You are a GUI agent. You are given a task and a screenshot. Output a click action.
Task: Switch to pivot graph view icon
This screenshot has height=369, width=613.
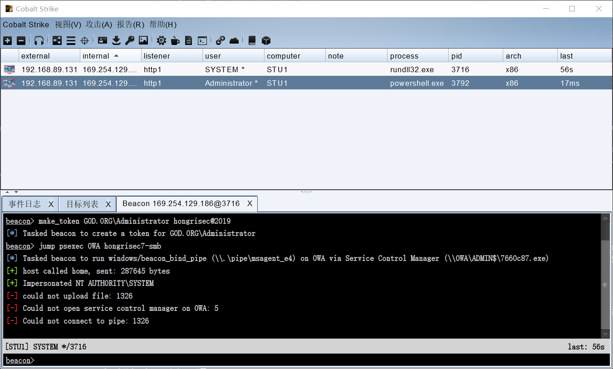point(57,41)
